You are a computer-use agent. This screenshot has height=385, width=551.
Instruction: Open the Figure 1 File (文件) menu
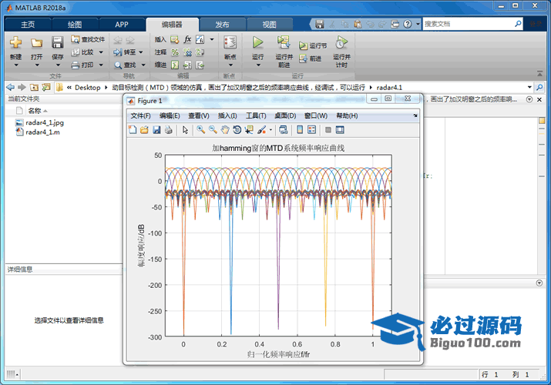[140, 115]
